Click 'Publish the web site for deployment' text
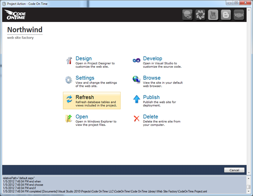The height and width of the screenshot is (196, 253). (159, 104)
